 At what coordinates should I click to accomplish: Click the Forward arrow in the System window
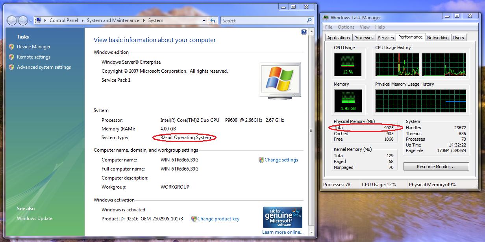tap(23, 20)
